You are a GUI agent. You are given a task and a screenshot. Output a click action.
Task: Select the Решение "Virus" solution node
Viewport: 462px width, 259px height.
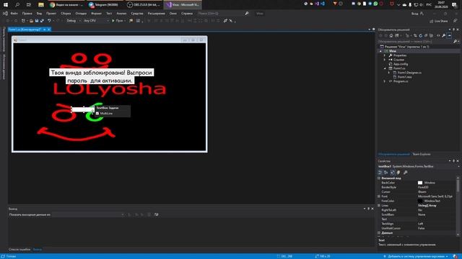tap(406, 47)
